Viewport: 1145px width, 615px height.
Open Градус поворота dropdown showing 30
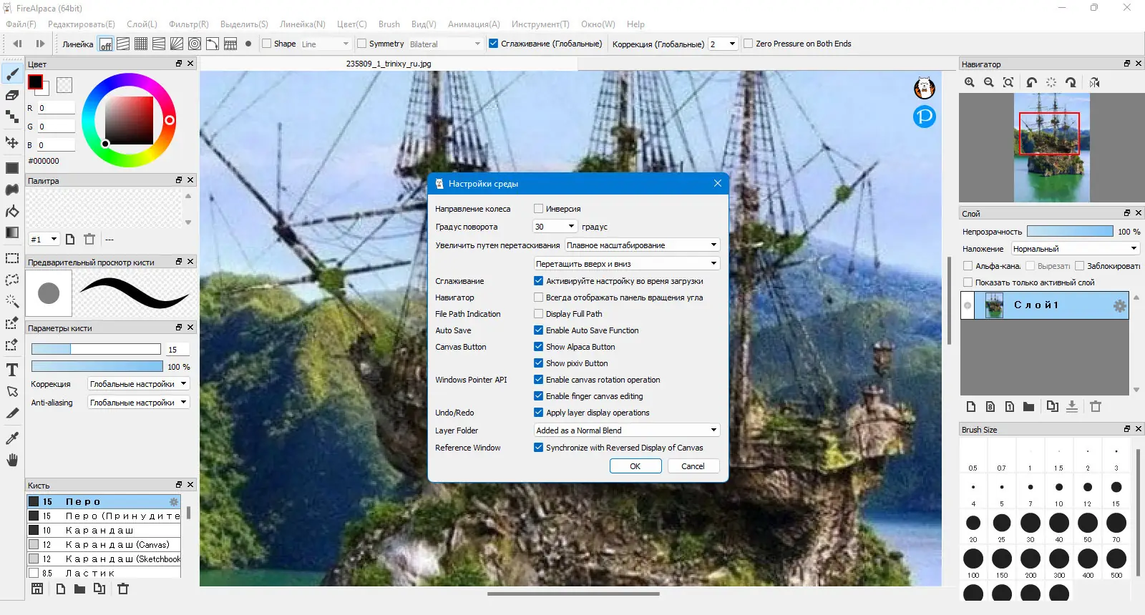(x=555, y=227)
